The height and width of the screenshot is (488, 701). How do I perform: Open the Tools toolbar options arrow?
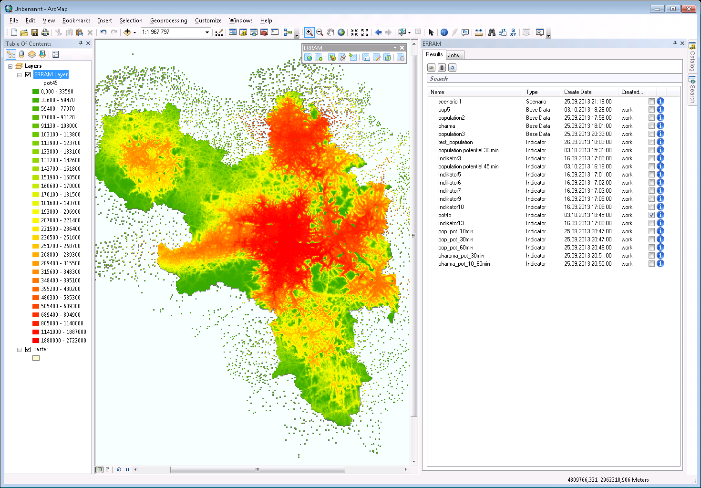(548, 34)
